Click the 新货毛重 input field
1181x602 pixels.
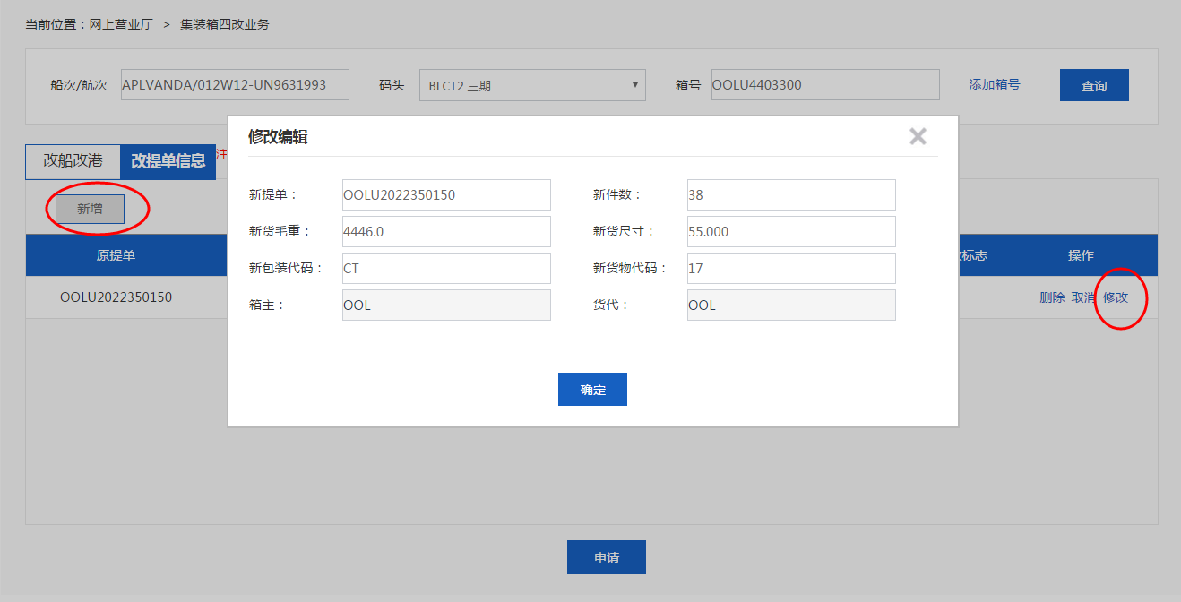coord(446,231)
